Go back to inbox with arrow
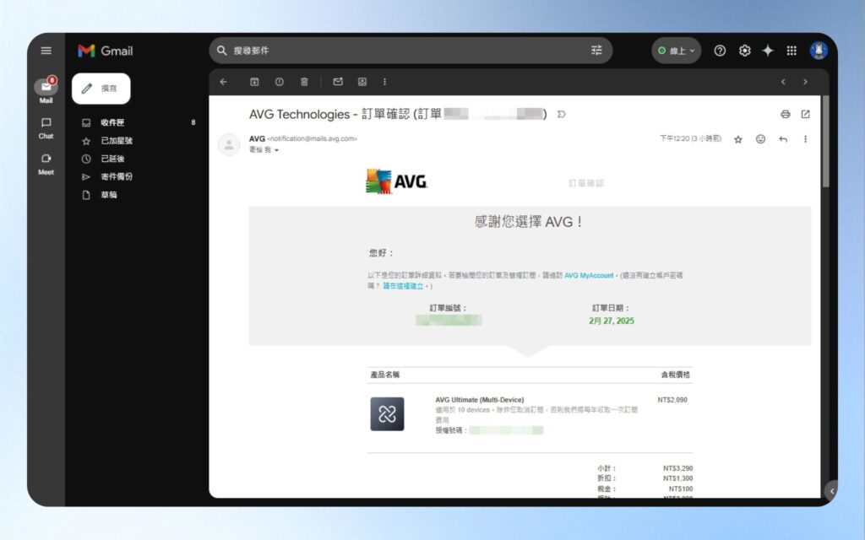 pyautogui.click(x=223, y=82)
